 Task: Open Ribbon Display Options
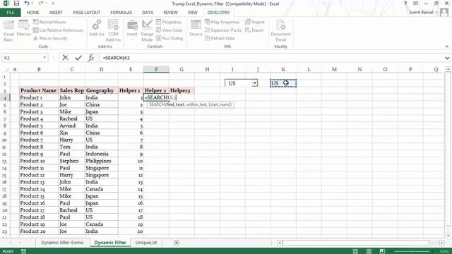tap(416, 4)
